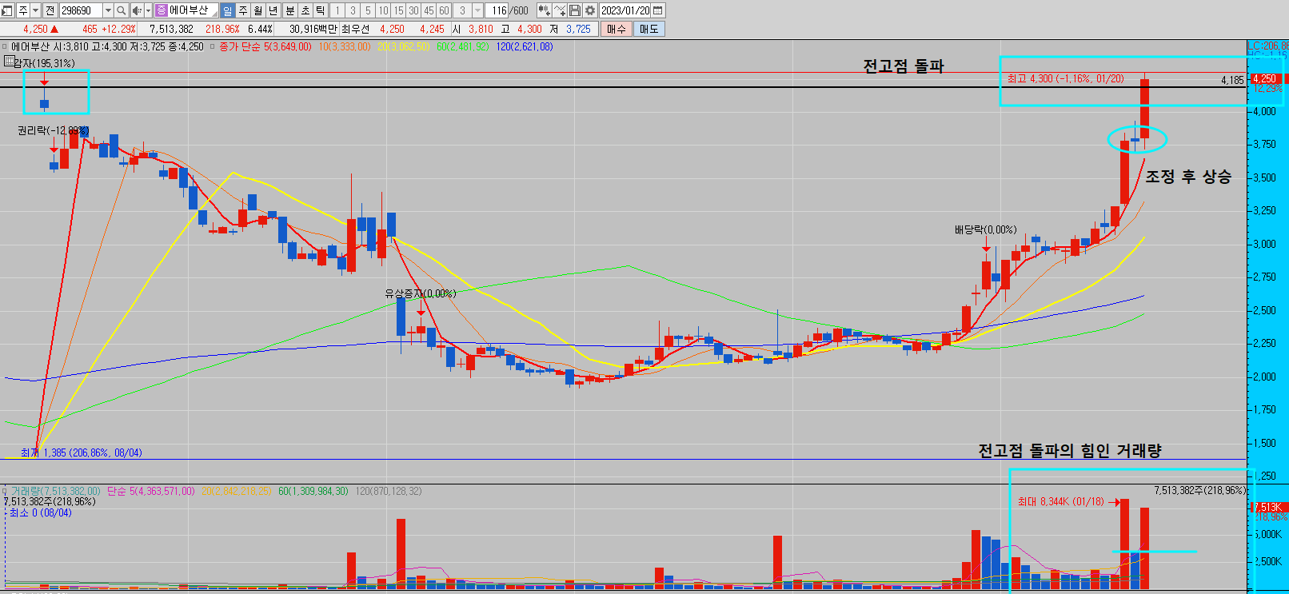Toggle the 종가 단순 moving average legend square
Viewport: 1289px width, 594px height.
coord(213,46)
